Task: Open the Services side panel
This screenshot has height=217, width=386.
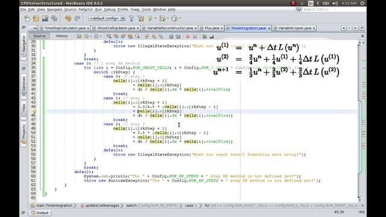Action: [24, 86]
